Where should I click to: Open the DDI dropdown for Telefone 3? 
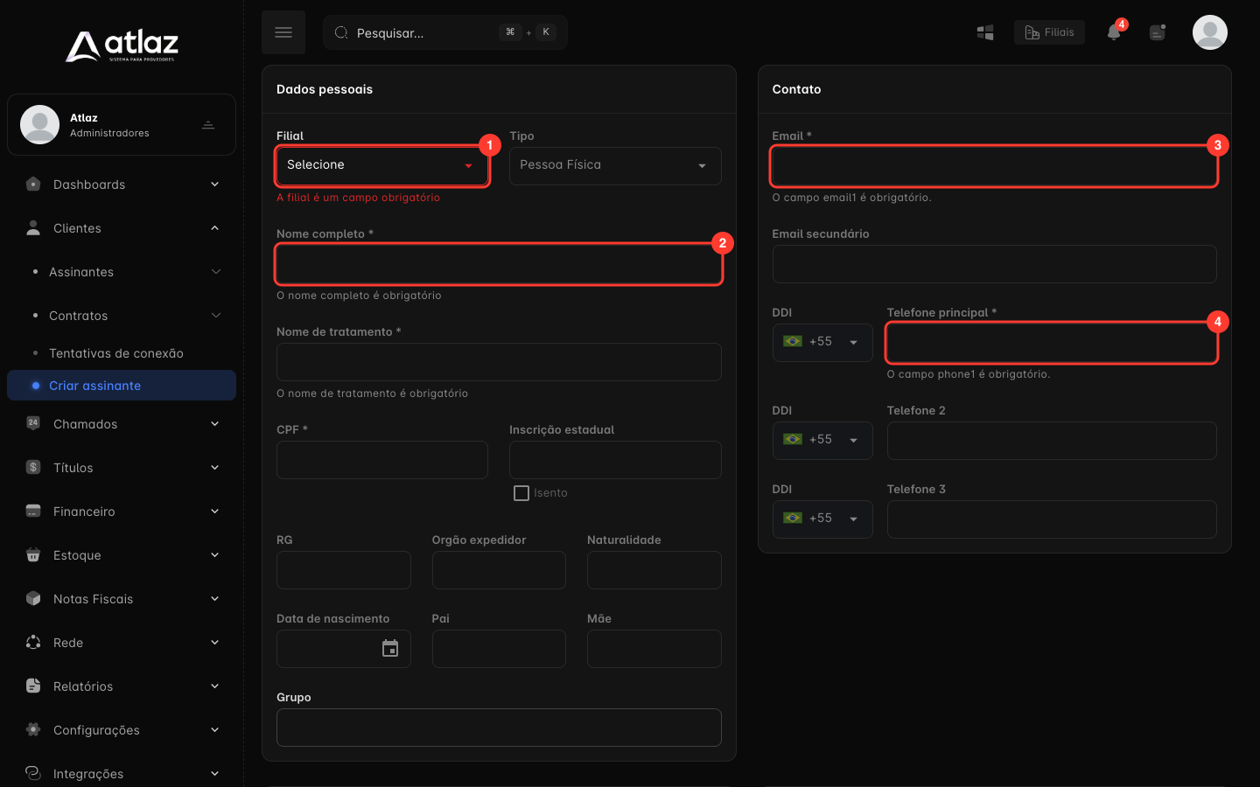click(x=822, y=519)
